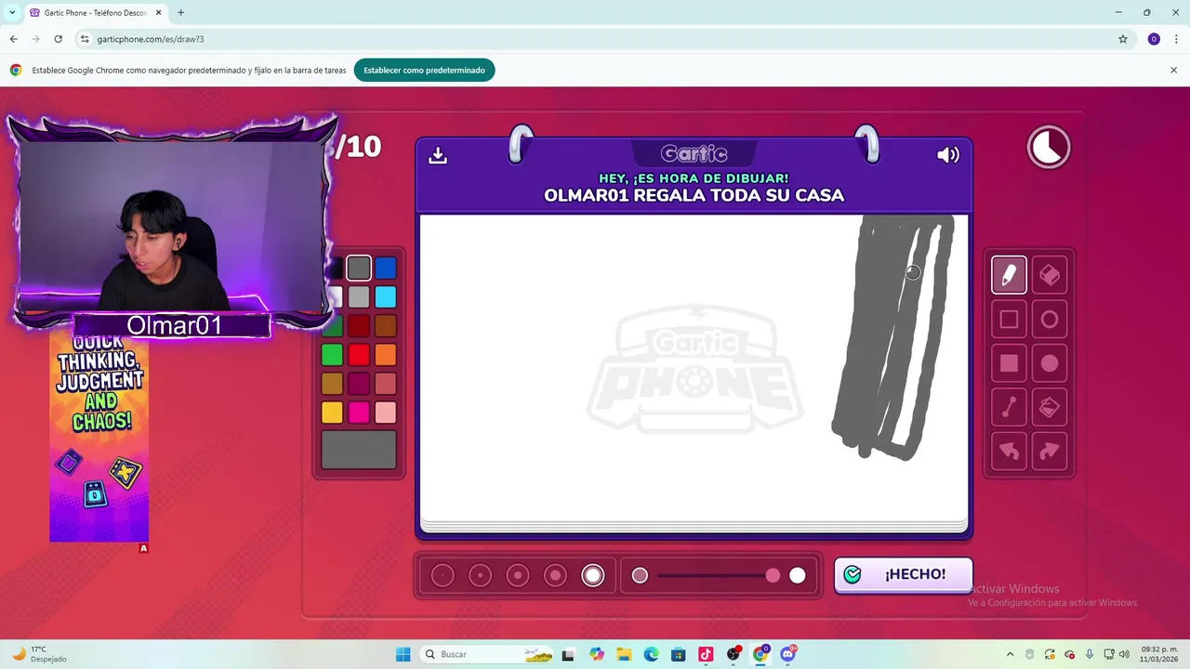1190x669 pixels.
Task: Pick the dark blue color swatch
Action: pyautogui.click(x=386, y=269)
